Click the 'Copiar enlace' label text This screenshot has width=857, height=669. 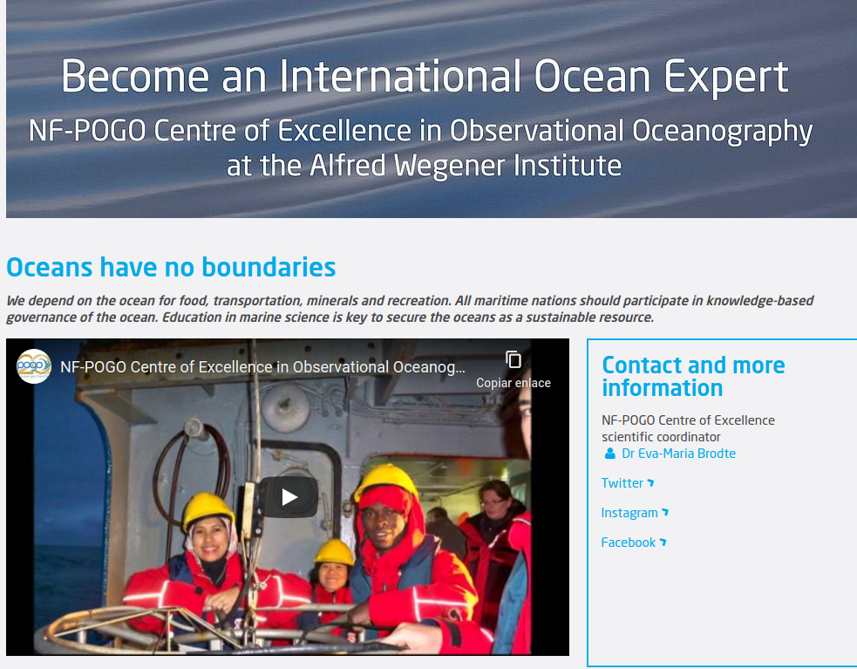514,383
